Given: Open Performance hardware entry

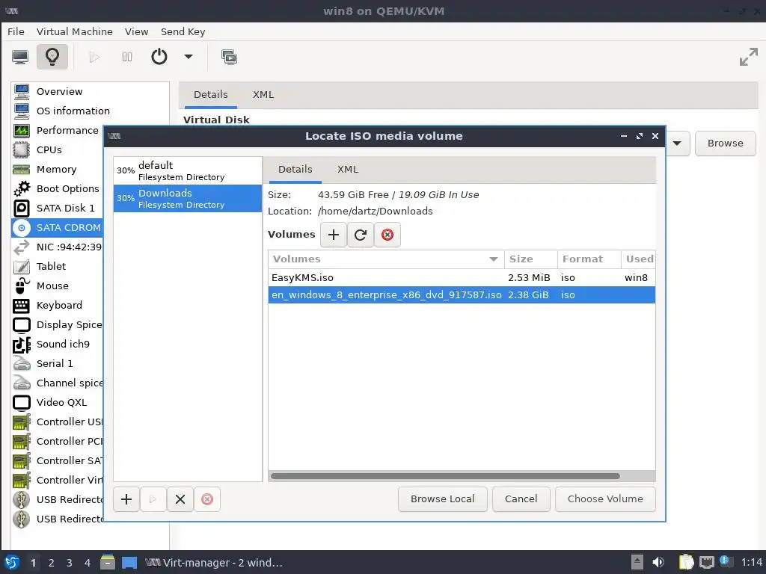Looking at the screenshot, I should click(58, 130).
